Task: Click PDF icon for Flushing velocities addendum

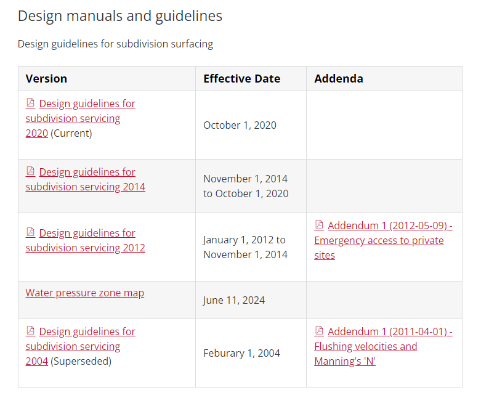Action: [x=319, y=331]
